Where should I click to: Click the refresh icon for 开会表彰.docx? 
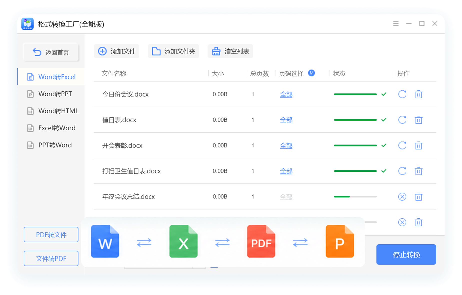click(x=402, y=146)
